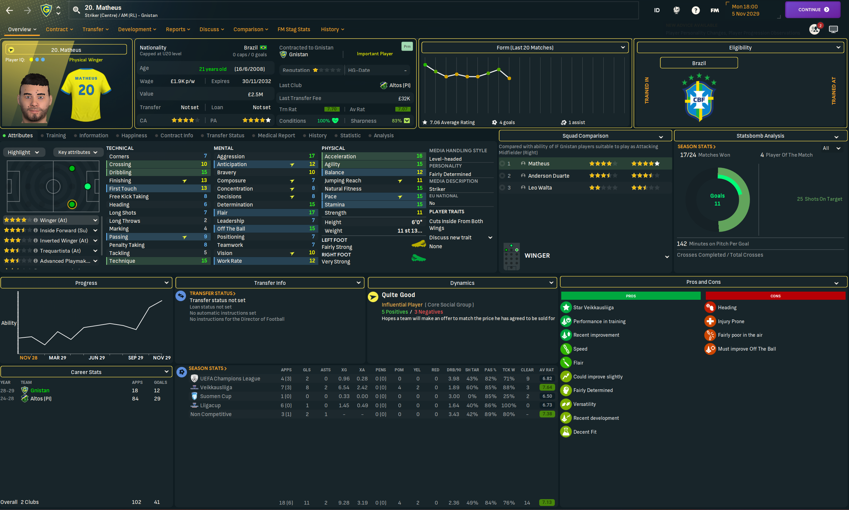Image resolution: width=849 pixels, height=510 pixels.
Task: Open the help question mark icon
Action: [695, 10]
